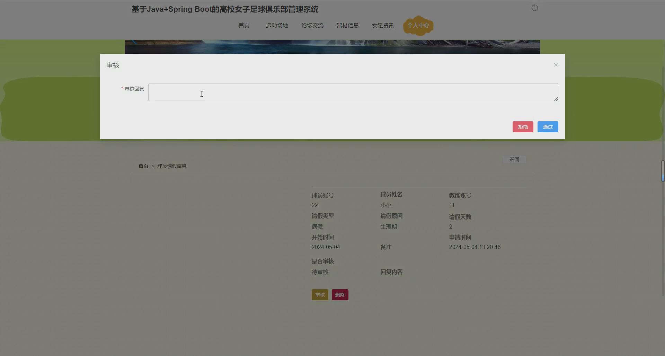Screen dimensions: 665x356
Task: Click 首页 link in the breadcrumb
Action: tap(143, 166)
